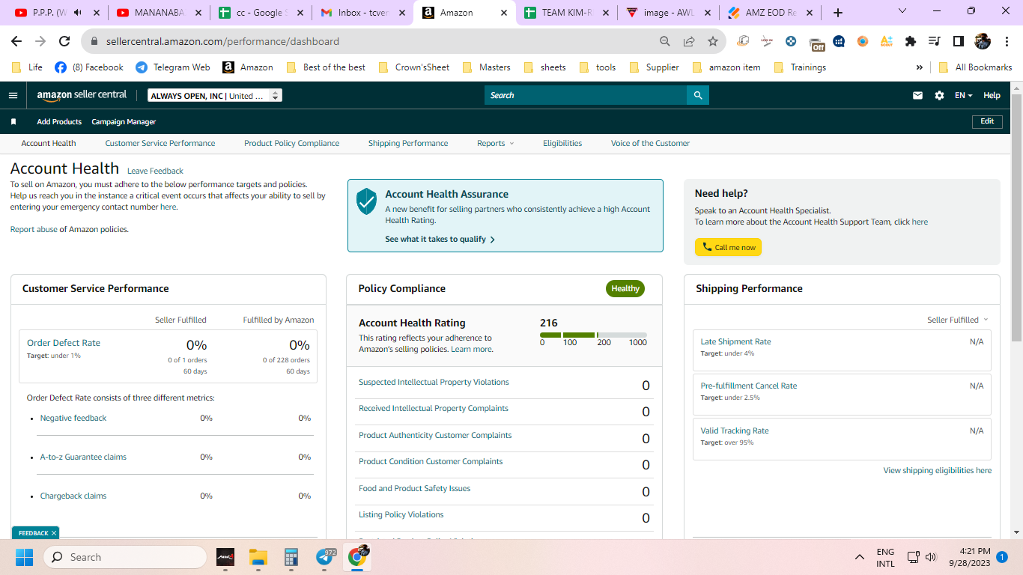Open Calculator from the taskbar
This screenshot has height=575, width=1023.
pos(291,557)
